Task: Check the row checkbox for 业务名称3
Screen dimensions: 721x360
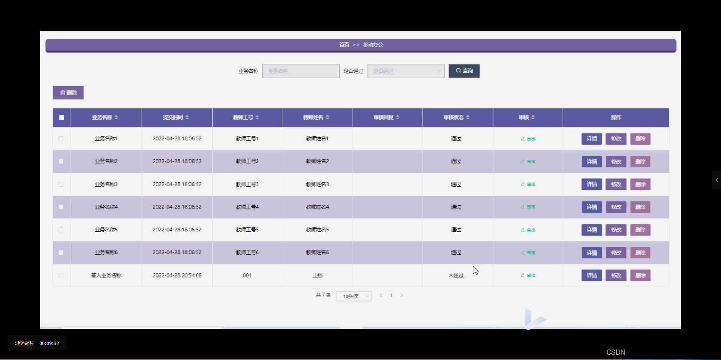Action: tap(60, 184)
